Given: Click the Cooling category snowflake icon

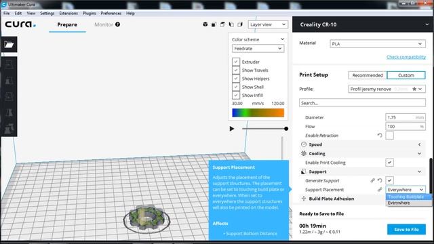Looking at the screenshot, I should [x=304, y=153].
